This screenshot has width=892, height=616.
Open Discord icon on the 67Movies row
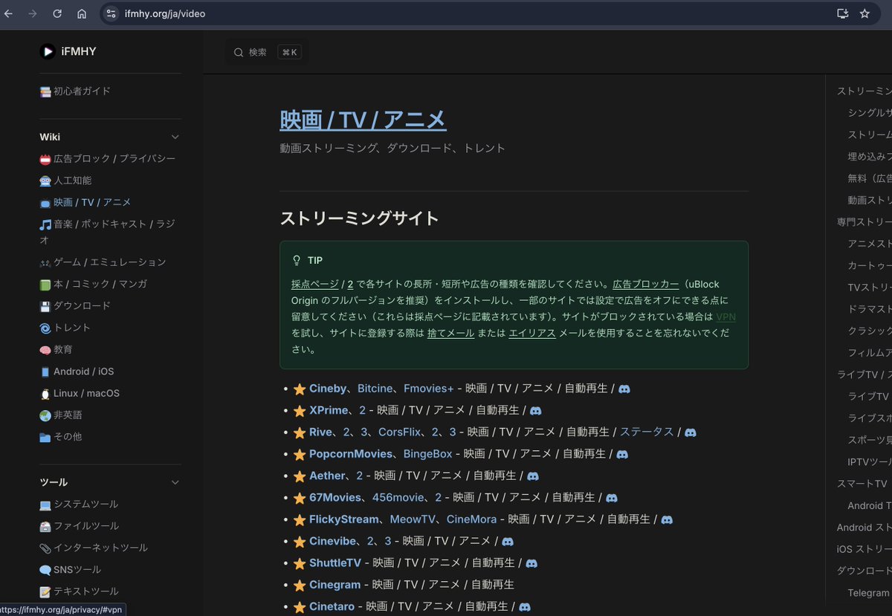612,498
